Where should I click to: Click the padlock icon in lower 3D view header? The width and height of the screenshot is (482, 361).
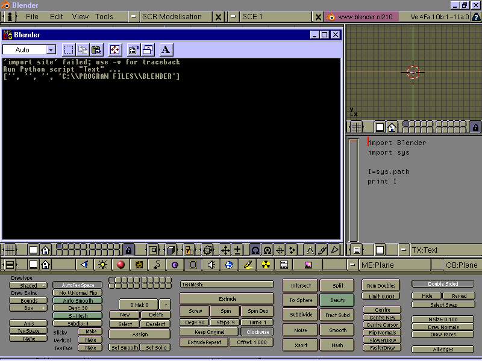(x=128, y=250)
